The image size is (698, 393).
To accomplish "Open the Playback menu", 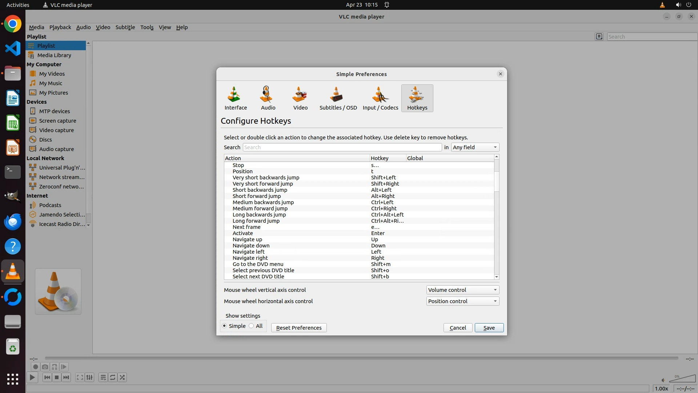I will 60,27.
